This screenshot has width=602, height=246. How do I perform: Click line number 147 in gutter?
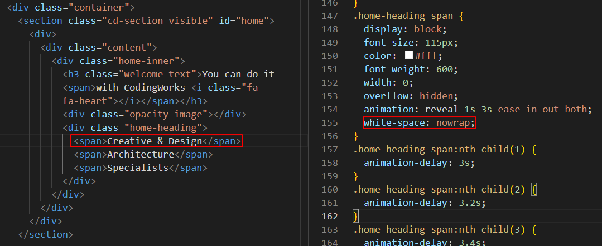[330, 16]
